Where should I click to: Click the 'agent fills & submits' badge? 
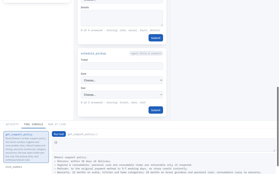pos(146,54)
